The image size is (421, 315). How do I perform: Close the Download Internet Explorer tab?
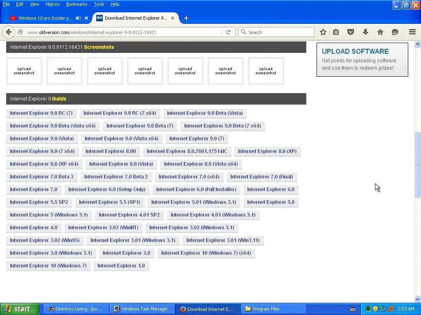pyautogui.click(x=173, y=18)
